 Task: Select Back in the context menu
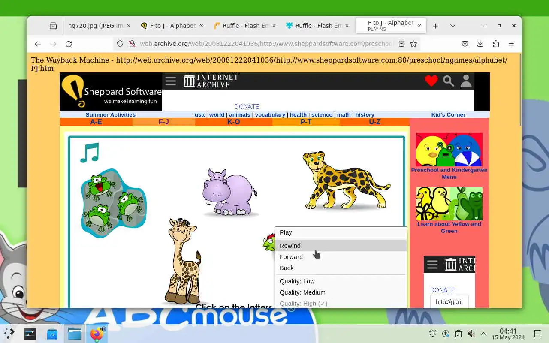341,268
